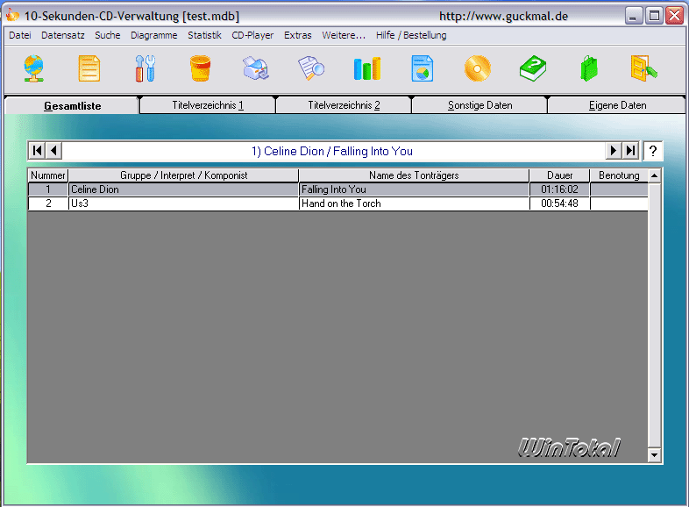Open the magnifier document search icon

pyautogui.click(x=311, y=68)
